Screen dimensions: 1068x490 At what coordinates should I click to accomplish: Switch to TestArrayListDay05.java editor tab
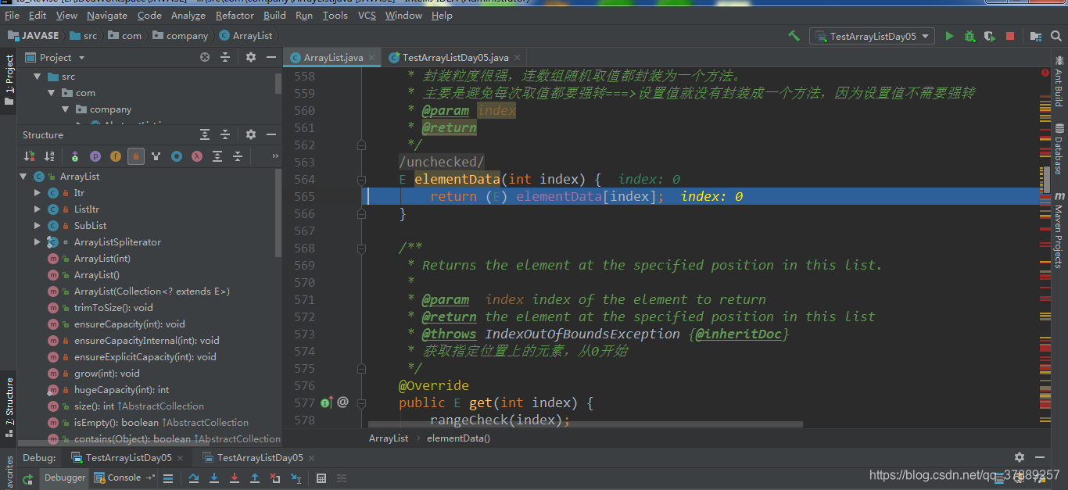(x=455, y=58)
